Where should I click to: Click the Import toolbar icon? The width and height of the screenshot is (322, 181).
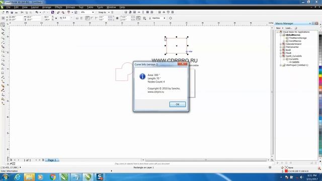pyautogui.click(x=58, y=12)
